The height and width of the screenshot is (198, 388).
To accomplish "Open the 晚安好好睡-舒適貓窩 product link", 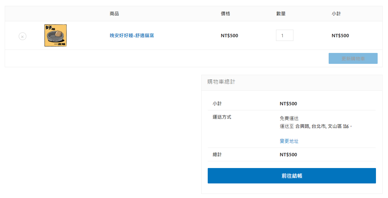I will click(132, 36).
